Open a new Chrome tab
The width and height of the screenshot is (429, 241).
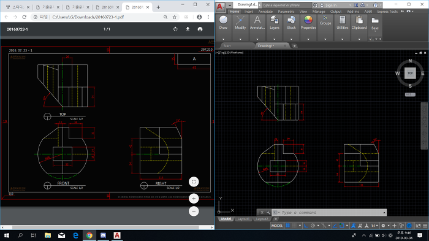pos(158,7)
